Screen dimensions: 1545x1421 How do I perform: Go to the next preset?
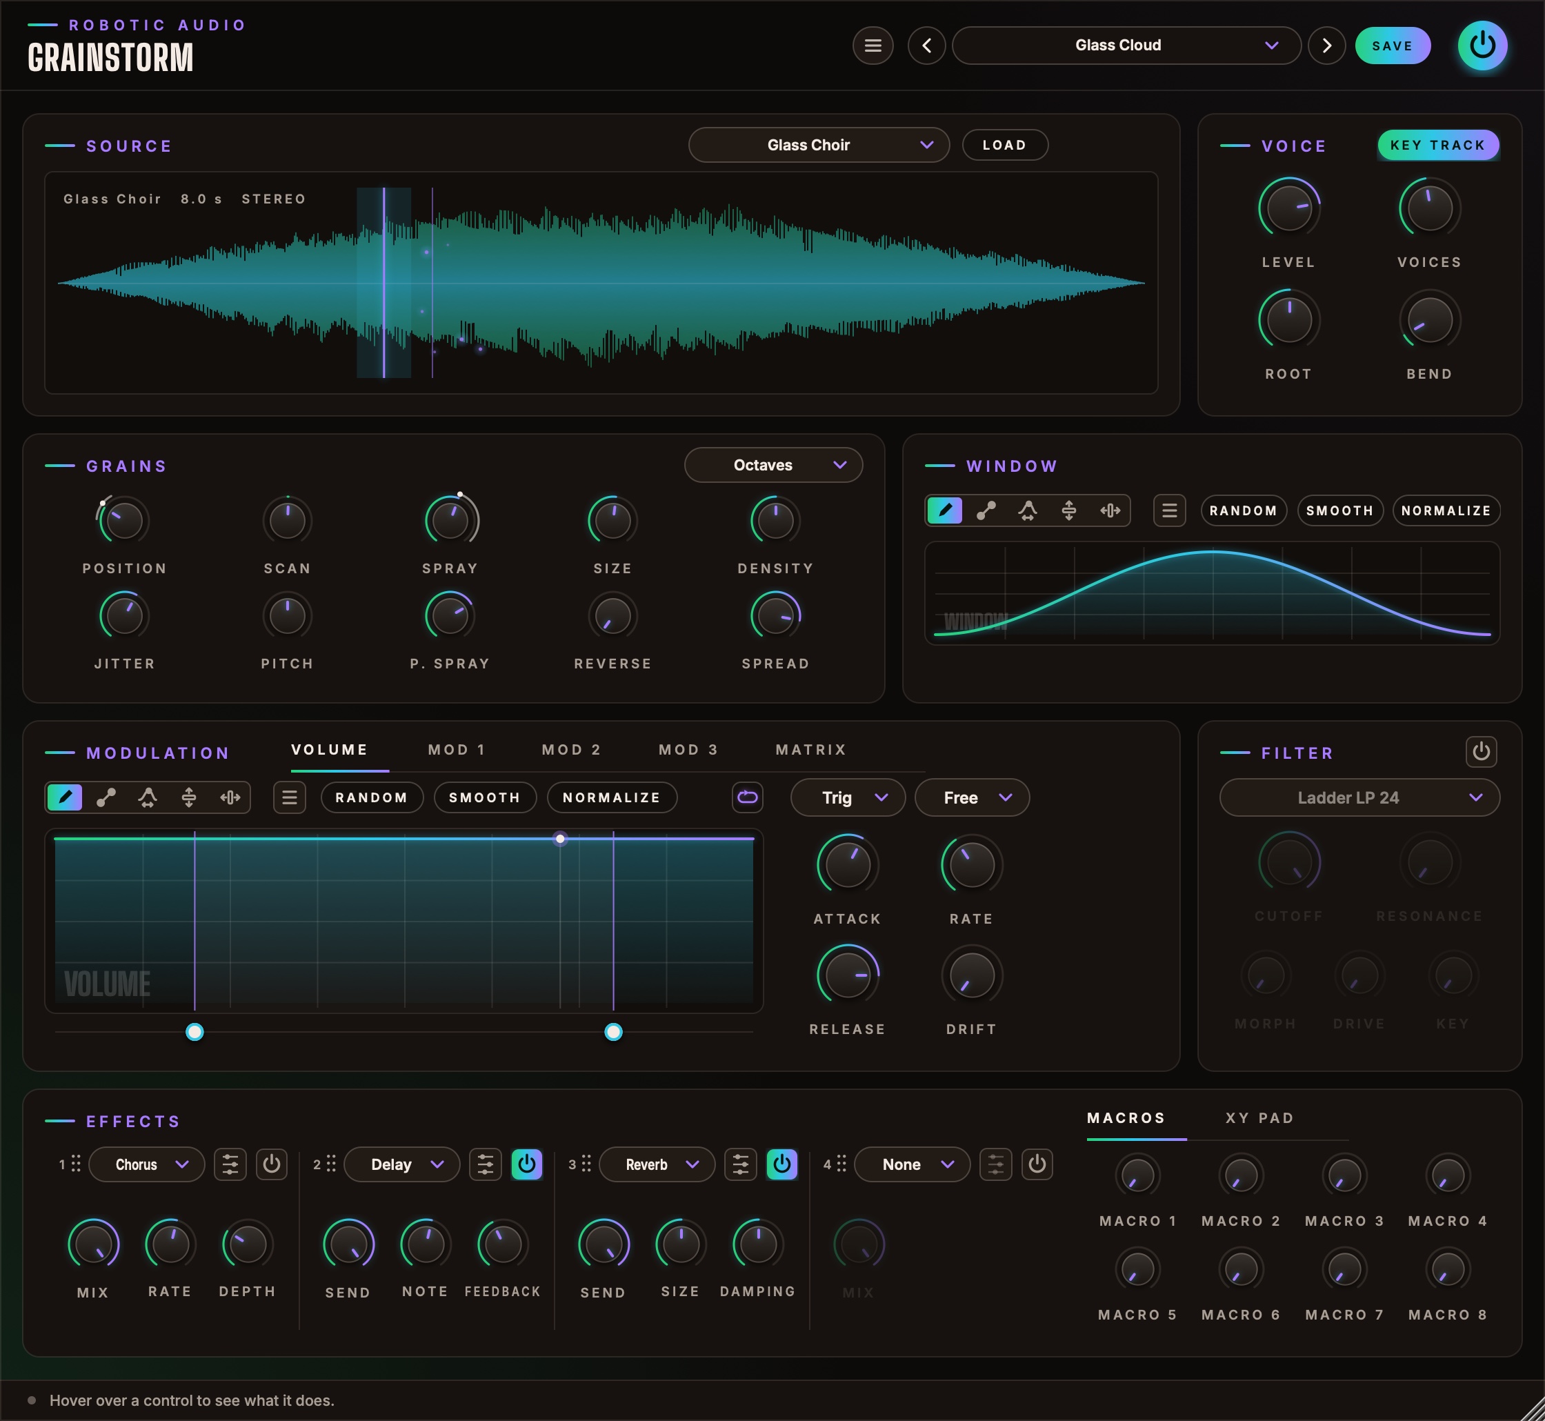point(1326,46)
